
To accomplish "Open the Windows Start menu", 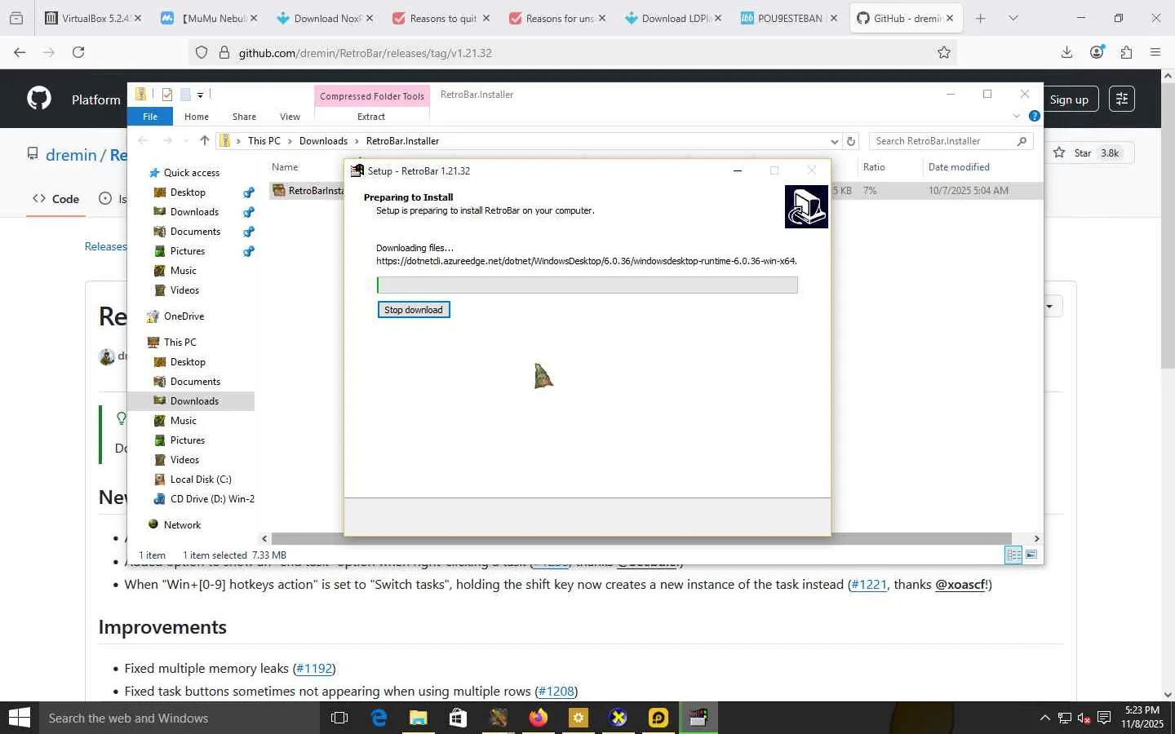I will pos(19,718).
